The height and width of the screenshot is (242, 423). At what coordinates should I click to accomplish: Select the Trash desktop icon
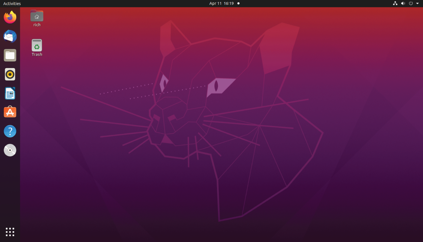point(37,45)
